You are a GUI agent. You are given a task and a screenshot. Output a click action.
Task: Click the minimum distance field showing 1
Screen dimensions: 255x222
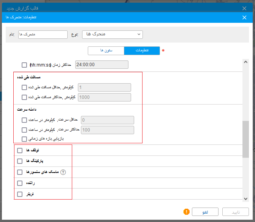tap(105, 87)
